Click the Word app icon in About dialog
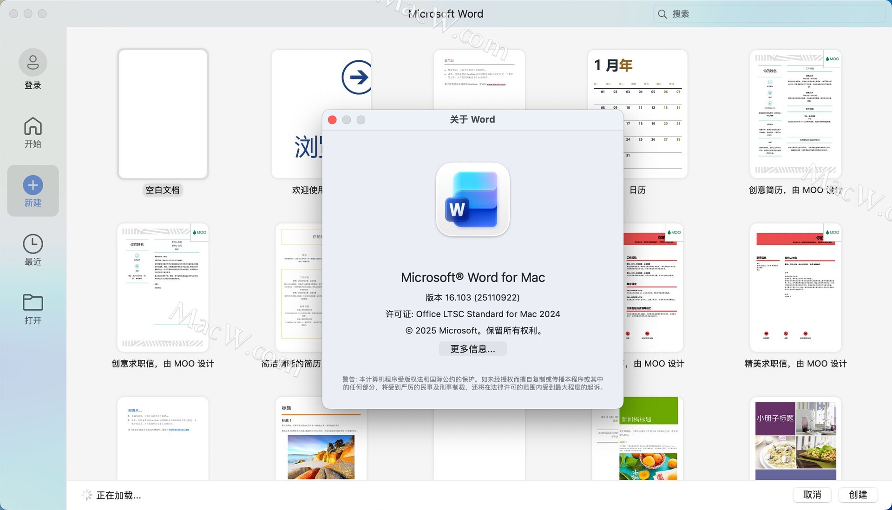This screenshot has width=892, height=510. (472, 200)
